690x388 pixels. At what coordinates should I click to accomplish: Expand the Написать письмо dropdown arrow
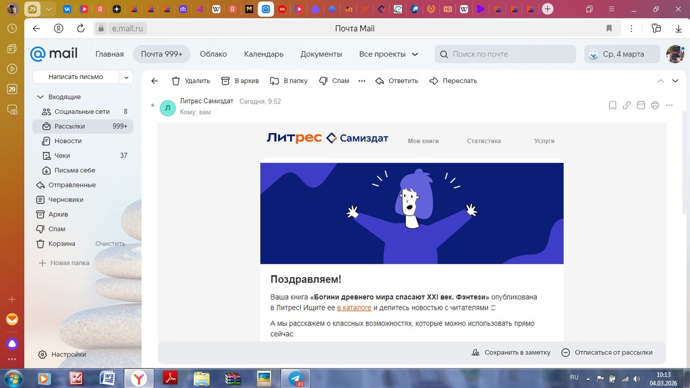click(126, 76)
